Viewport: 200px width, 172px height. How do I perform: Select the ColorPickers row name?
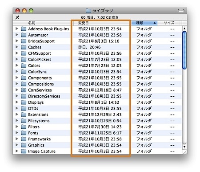click(40, 59)
